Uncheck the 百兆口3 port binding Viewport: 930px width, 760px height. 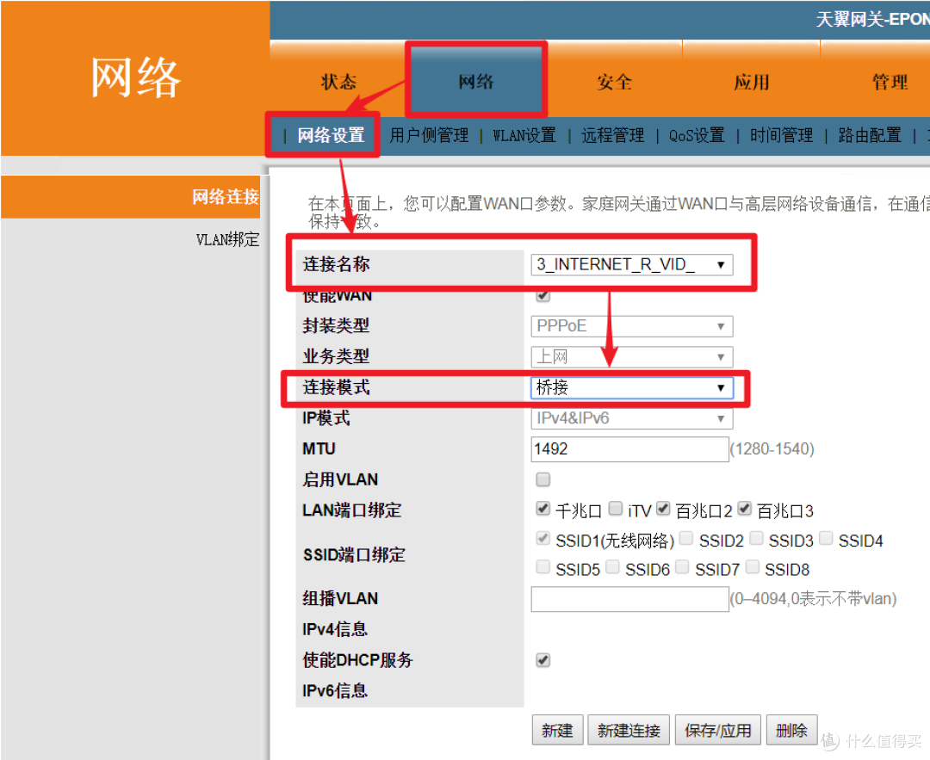coord(744,508)
